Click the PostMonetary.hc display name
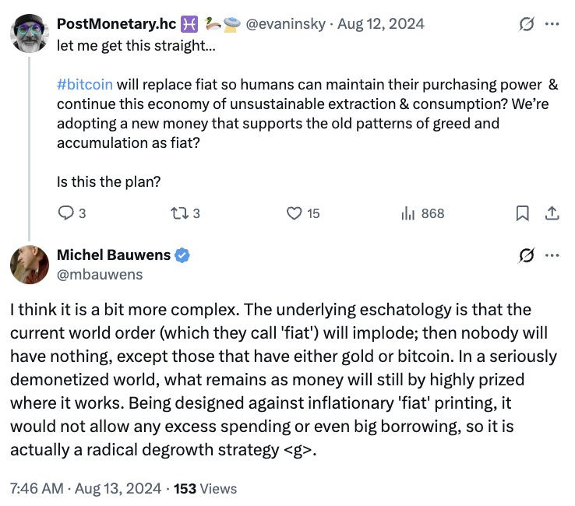 (x=115, y=23)
